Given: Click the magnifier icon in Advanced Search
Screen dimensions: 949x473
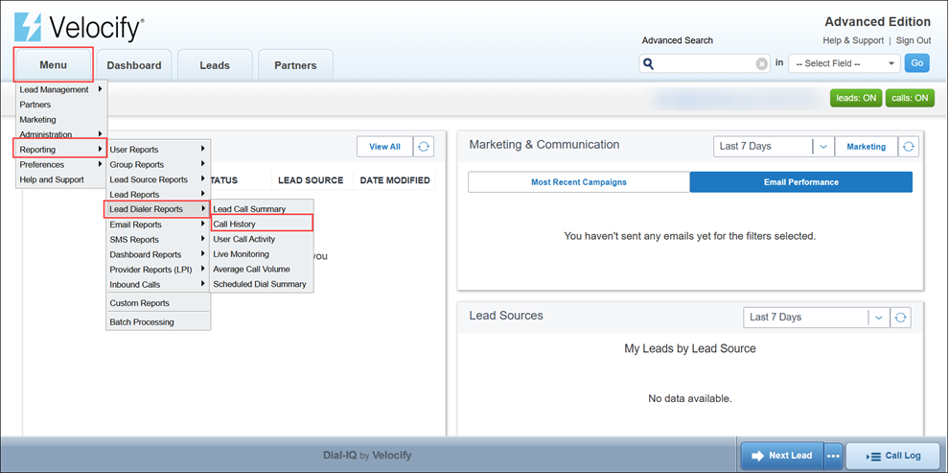Looking at the screenshot, I should tap(649, 63).
